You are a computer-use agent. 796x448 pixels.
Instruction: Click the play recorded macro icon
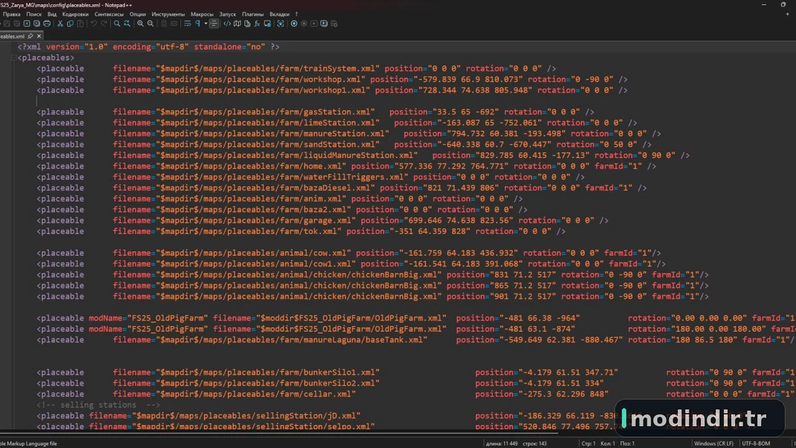pyautogui.click(x=314, y=24)
